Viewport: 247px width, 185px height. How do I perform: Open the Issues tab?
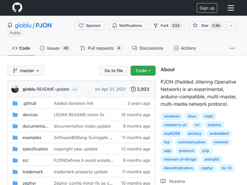coord(55,48)
